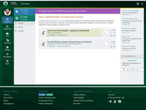Image resolution: width=146 pixels, height=110 pixels.
Task: Click the green advertising balance panel
Action: 25,18
